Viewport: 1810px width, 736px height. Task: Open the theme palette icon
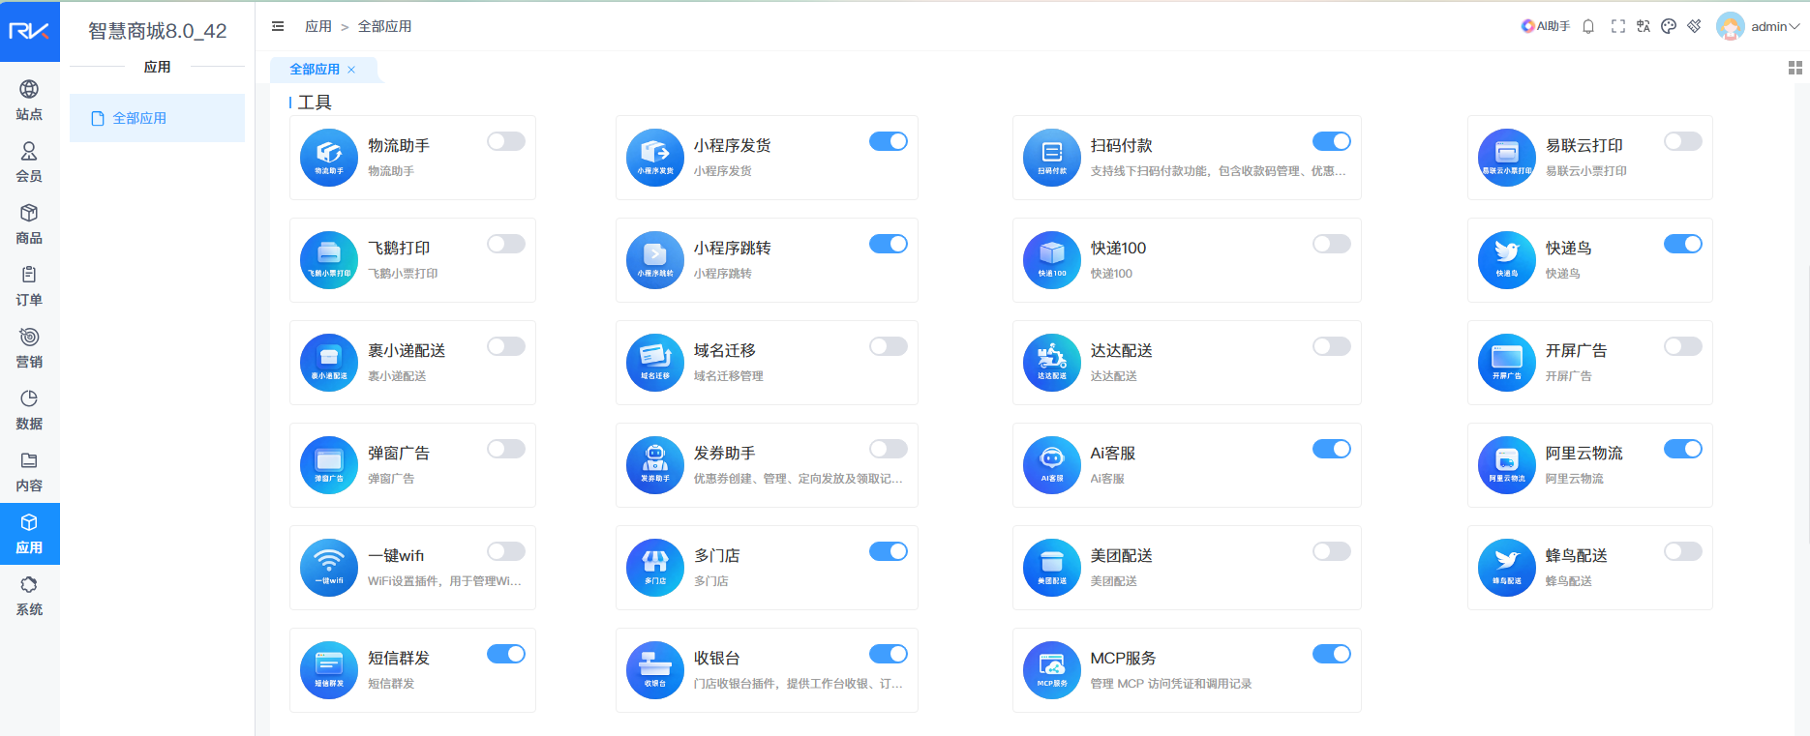[x=1669, y=26]
